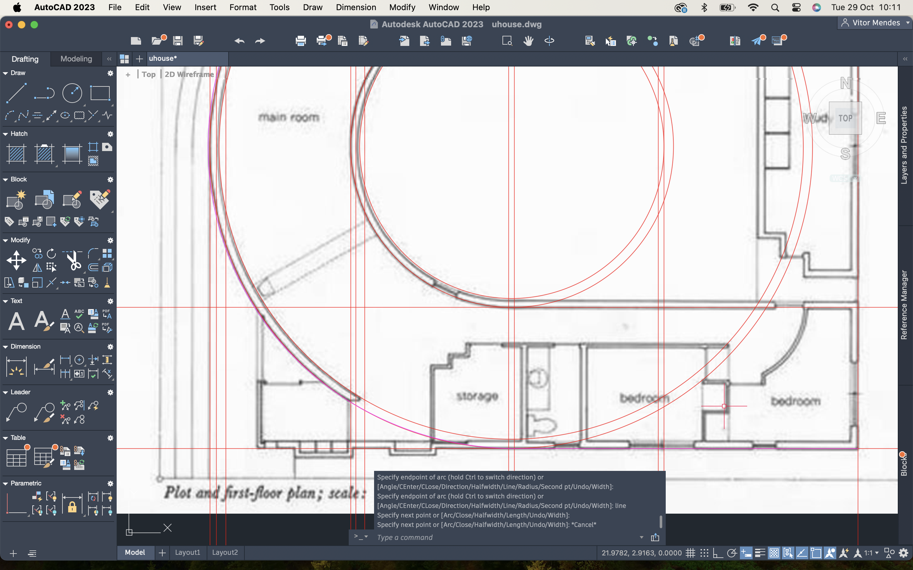Click the Undo arrow in toolbar
The width and height of the screenshot is (913, 570).
click(x=239, y=41)
